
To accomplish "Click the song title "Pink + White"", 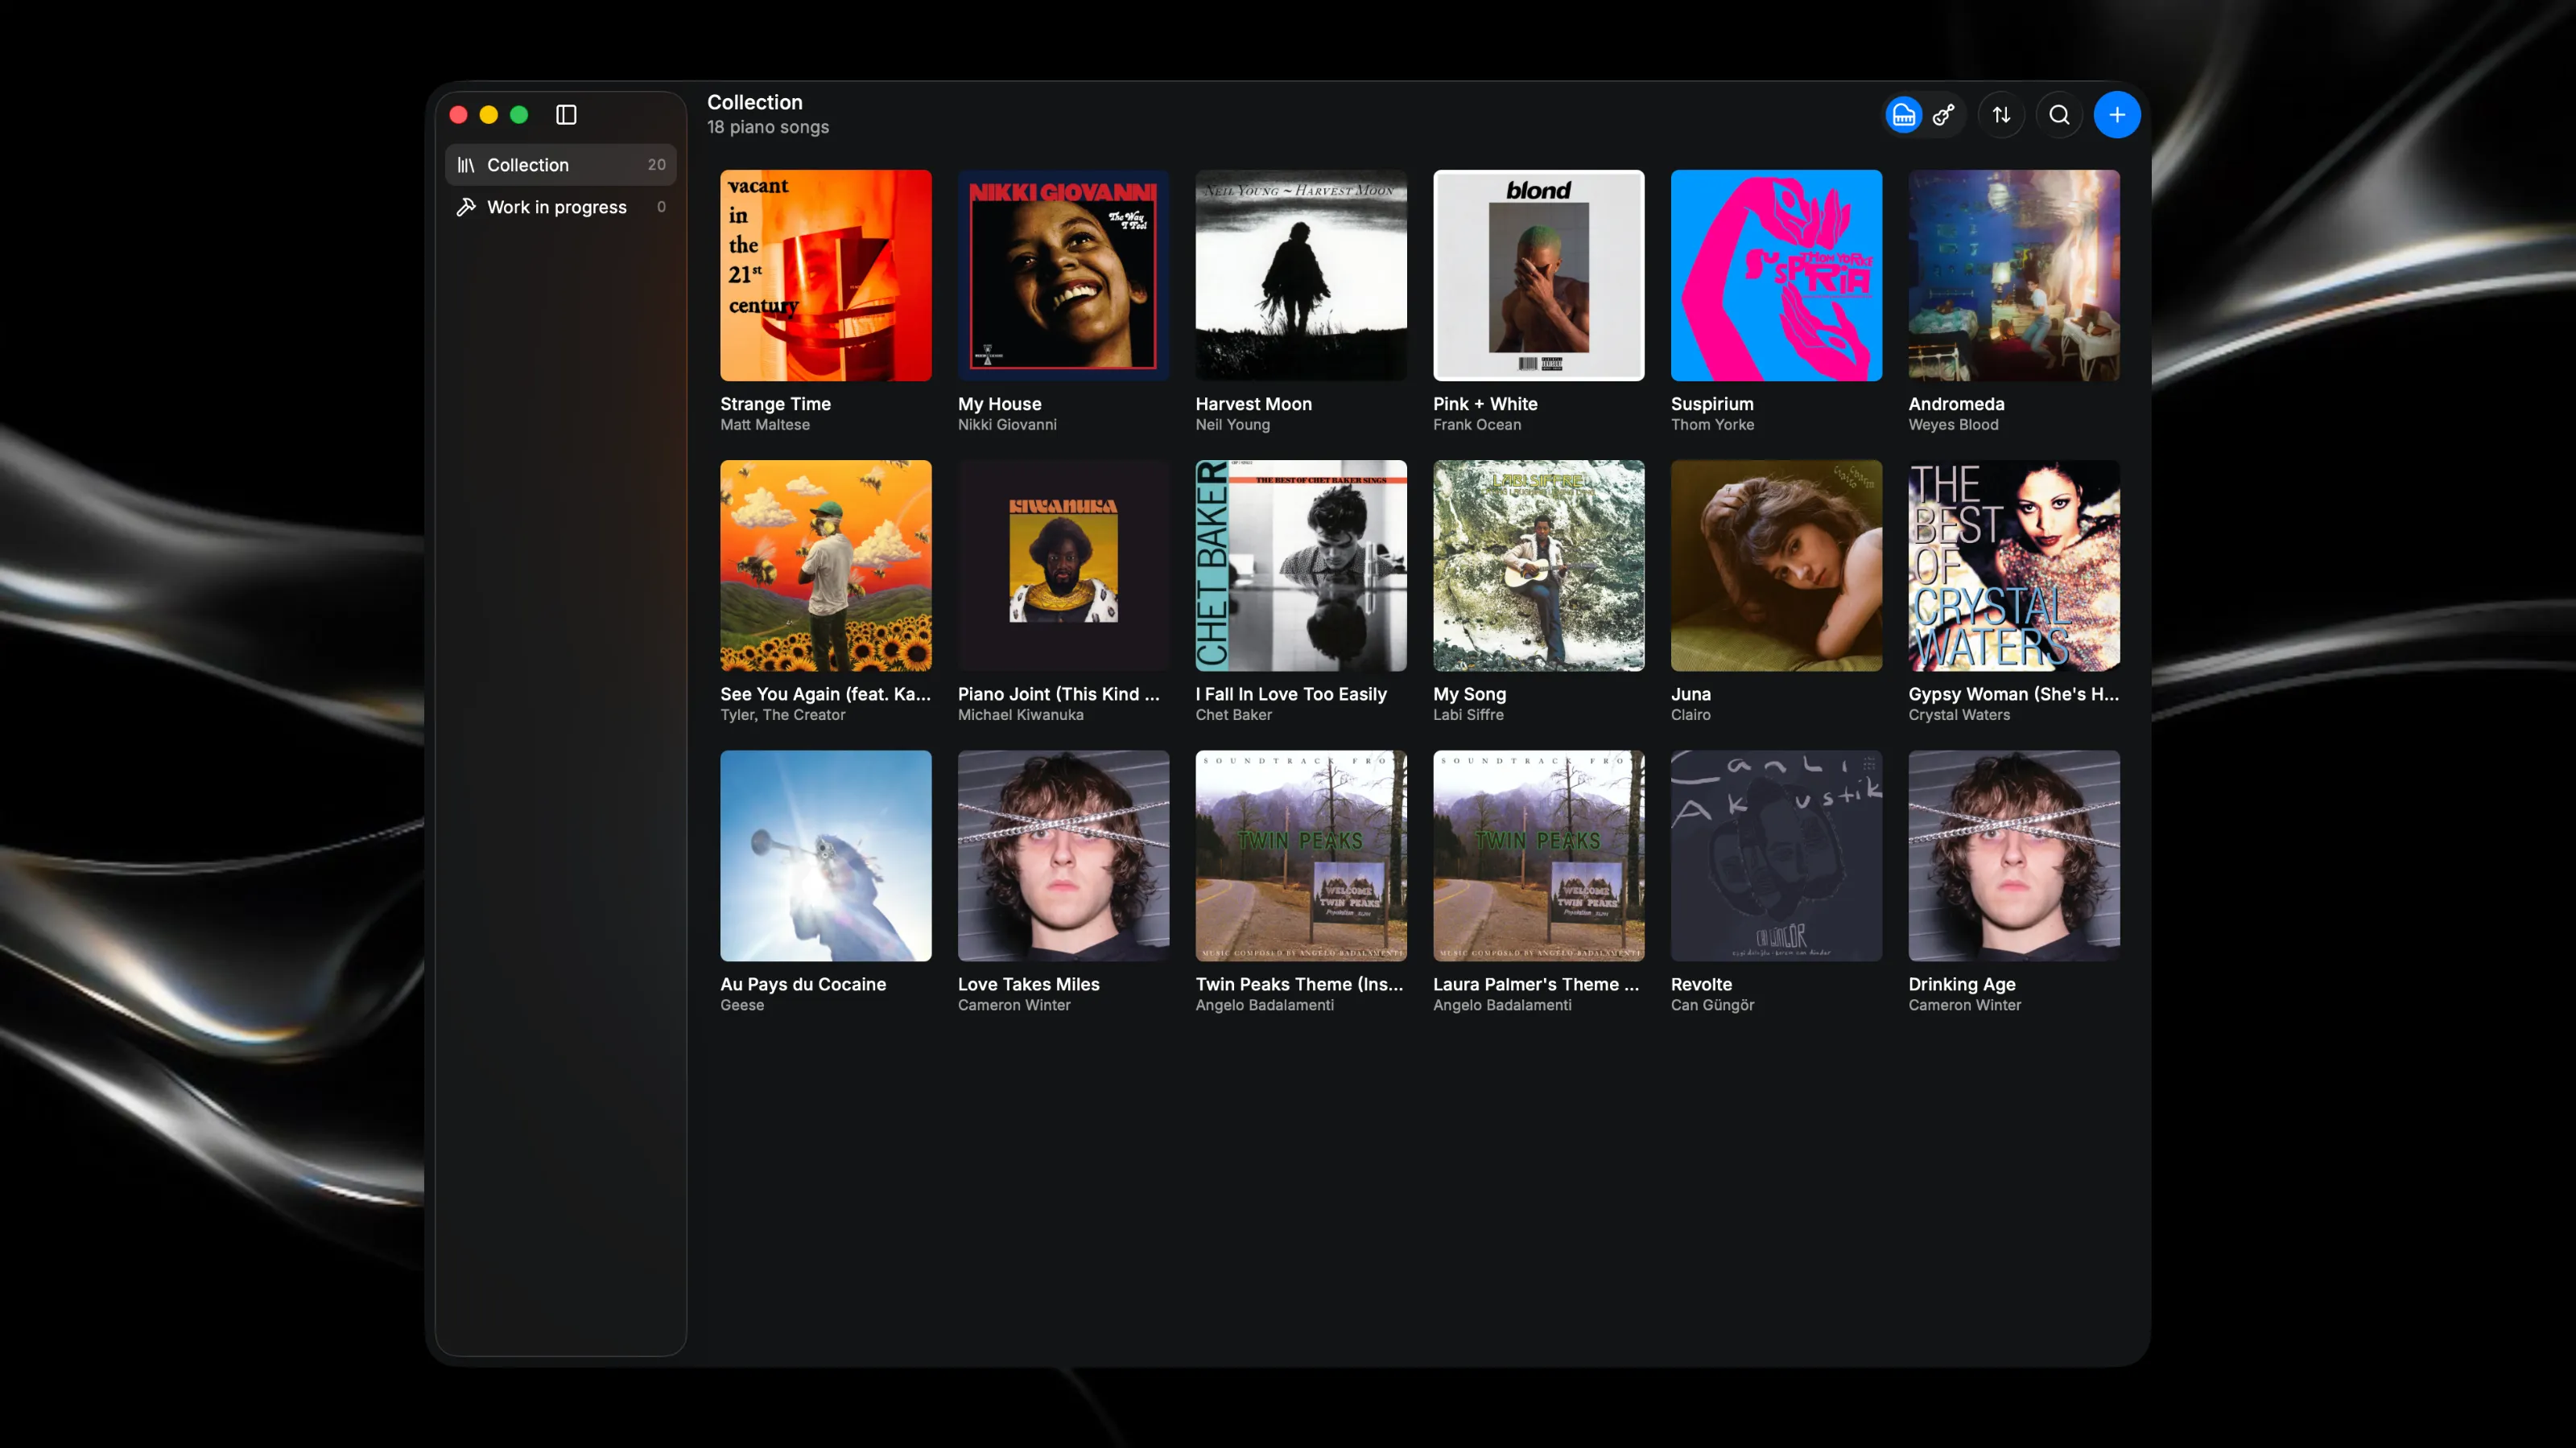I will point(1485,404).
